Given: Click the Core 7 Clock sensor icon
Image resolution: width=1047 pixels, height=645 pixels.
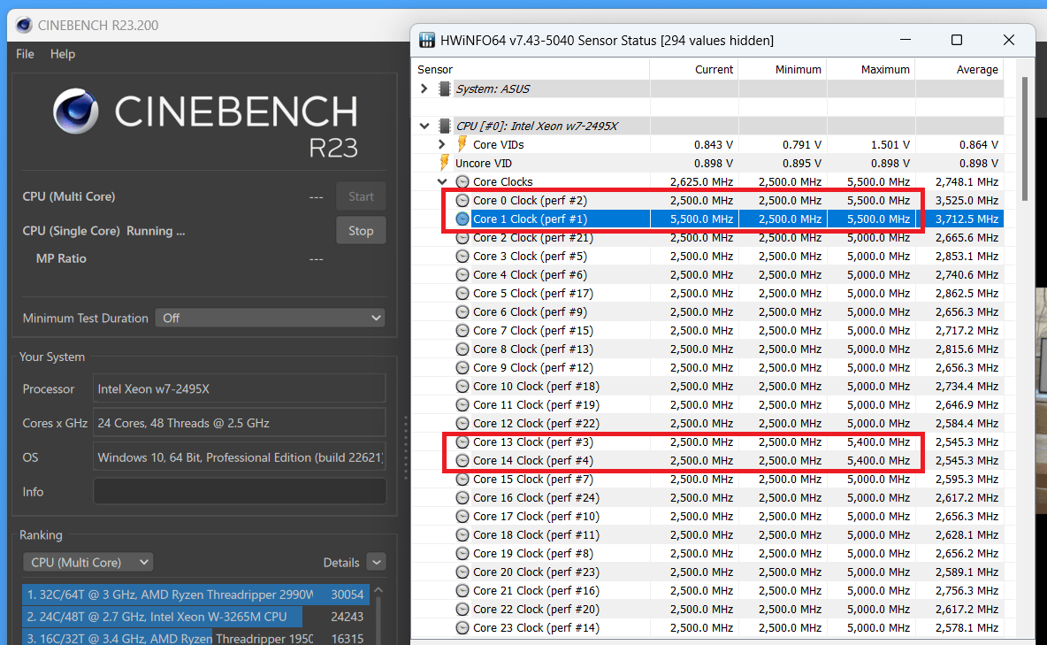Looking at the screenshot, I should [x=462, y=330].
